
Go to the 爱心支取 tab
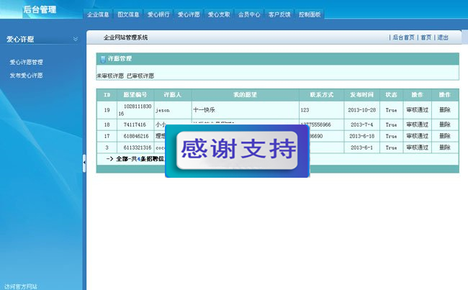pyautogui.click(x=219, y=14)
